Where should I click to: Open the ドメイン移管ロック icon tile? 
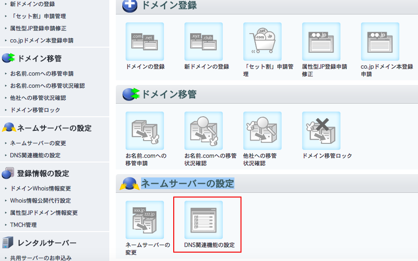click(321, 131)
